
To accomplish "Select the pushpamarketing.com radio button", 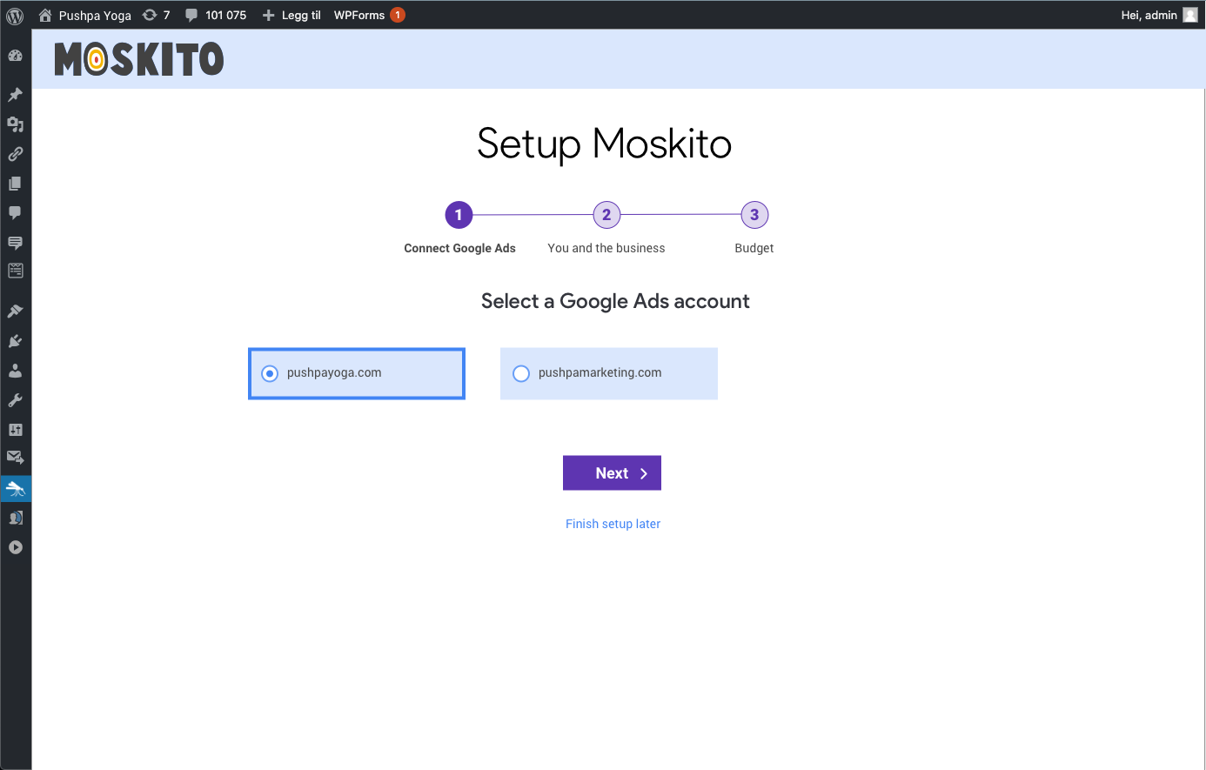I will tap(521, 373).
